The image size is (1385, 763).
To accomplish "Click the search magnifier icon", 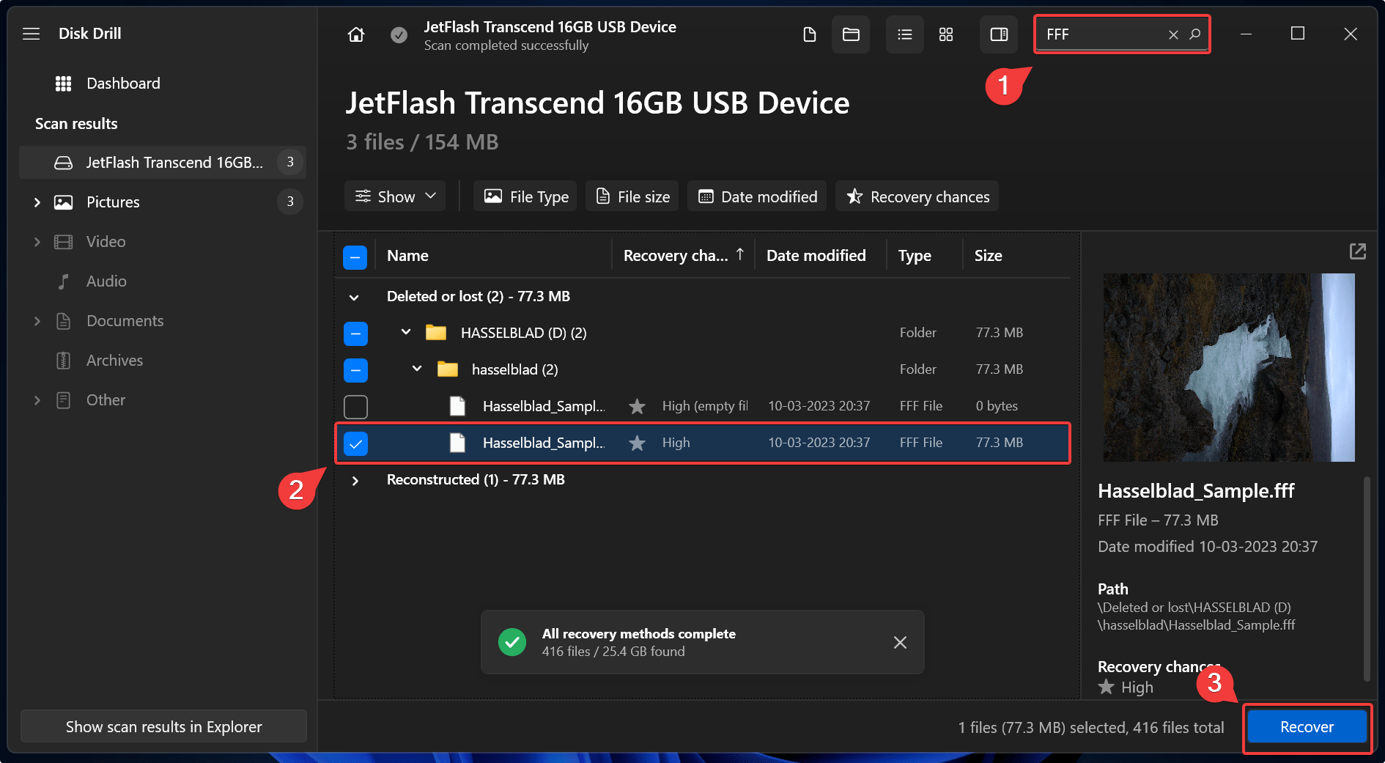I will pyautogui.click(x=1194, y=34).
